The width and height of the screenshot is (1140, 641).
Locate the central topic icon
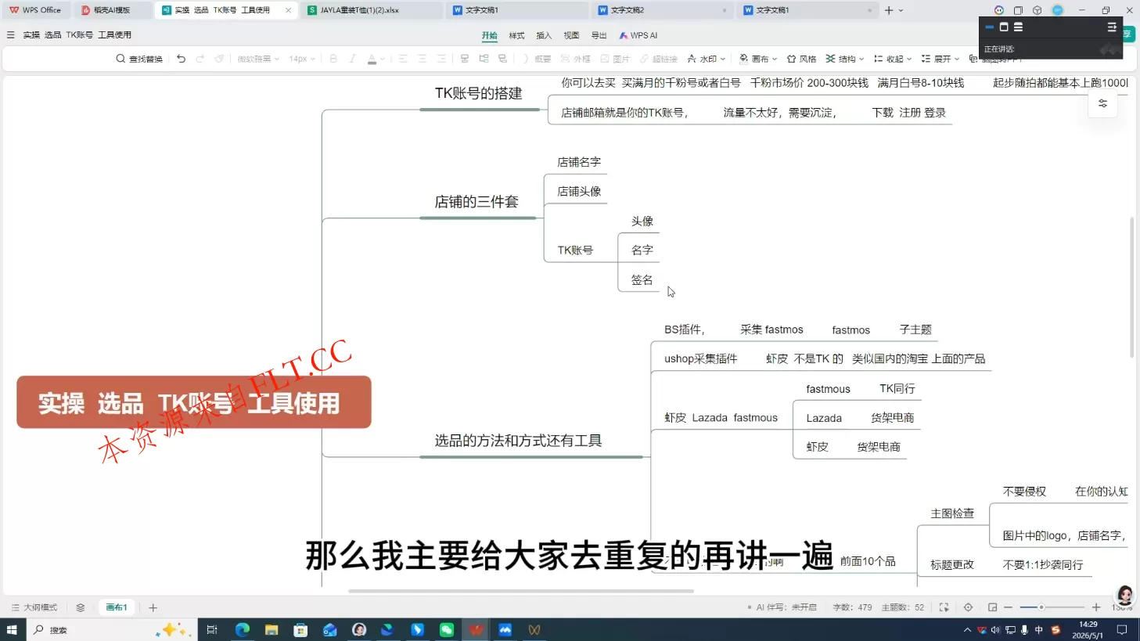968,607
